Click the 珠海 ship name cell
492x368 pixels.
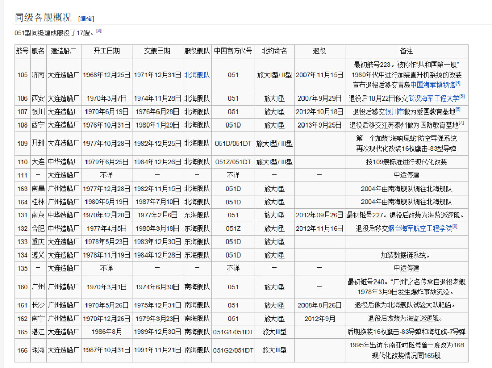pyautogui.click(x=38, y=350)
